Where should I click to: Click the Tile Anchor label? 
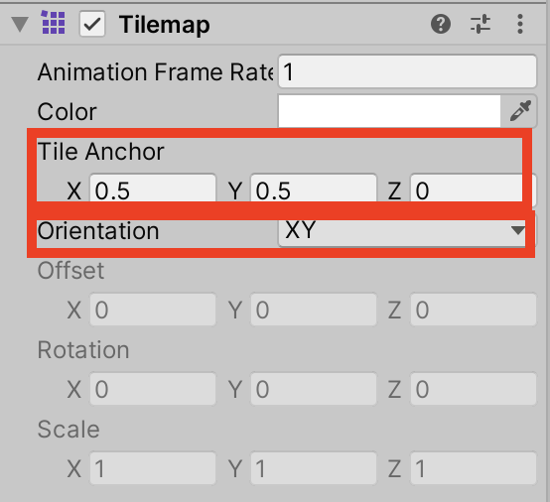pos(101,151)
